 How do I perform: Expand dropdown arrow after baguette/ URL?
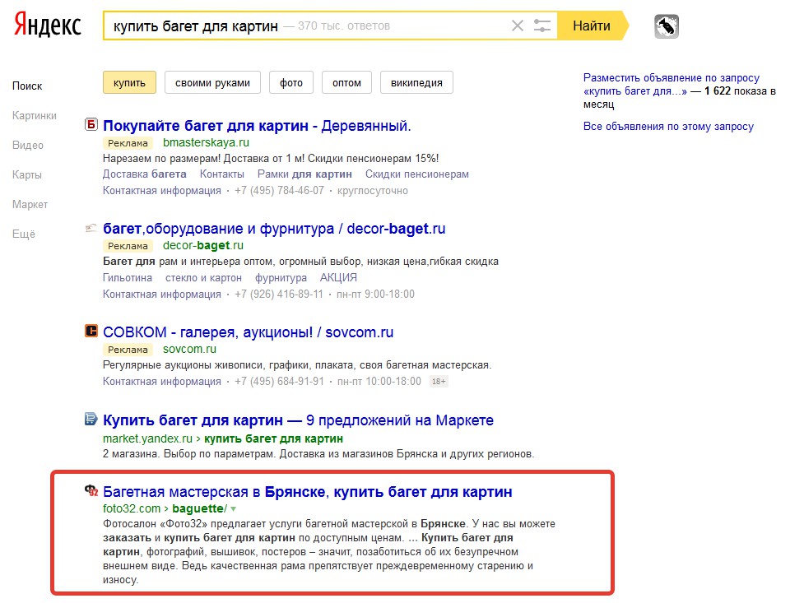[x=234, y=509]
